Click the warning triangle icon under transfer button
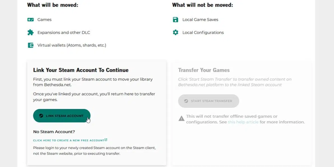334x167 pixels. tap(181, 119)
